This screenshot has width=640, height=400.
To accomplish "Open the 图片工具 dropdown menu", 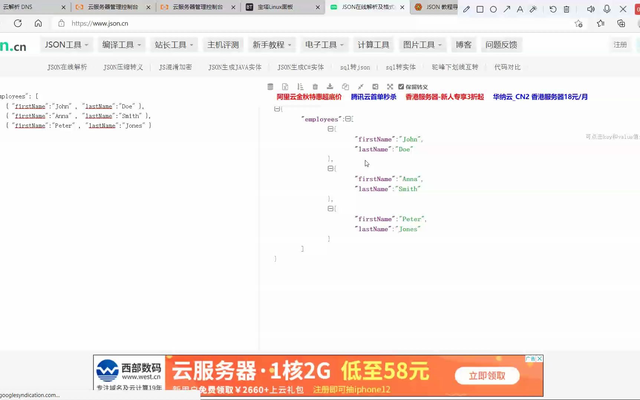I will (422, 45).
